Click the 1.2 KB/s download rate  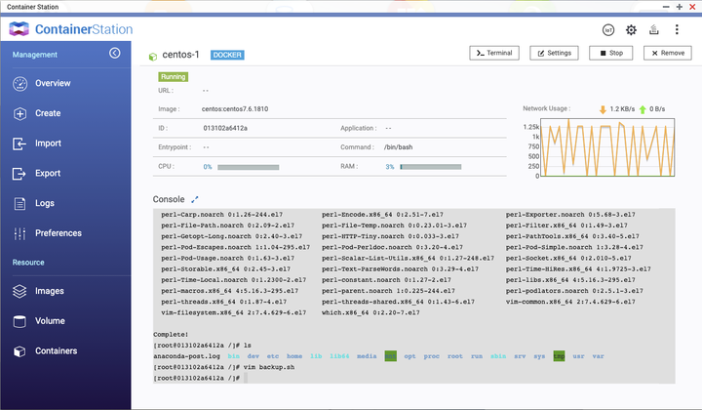coord(622,109)
